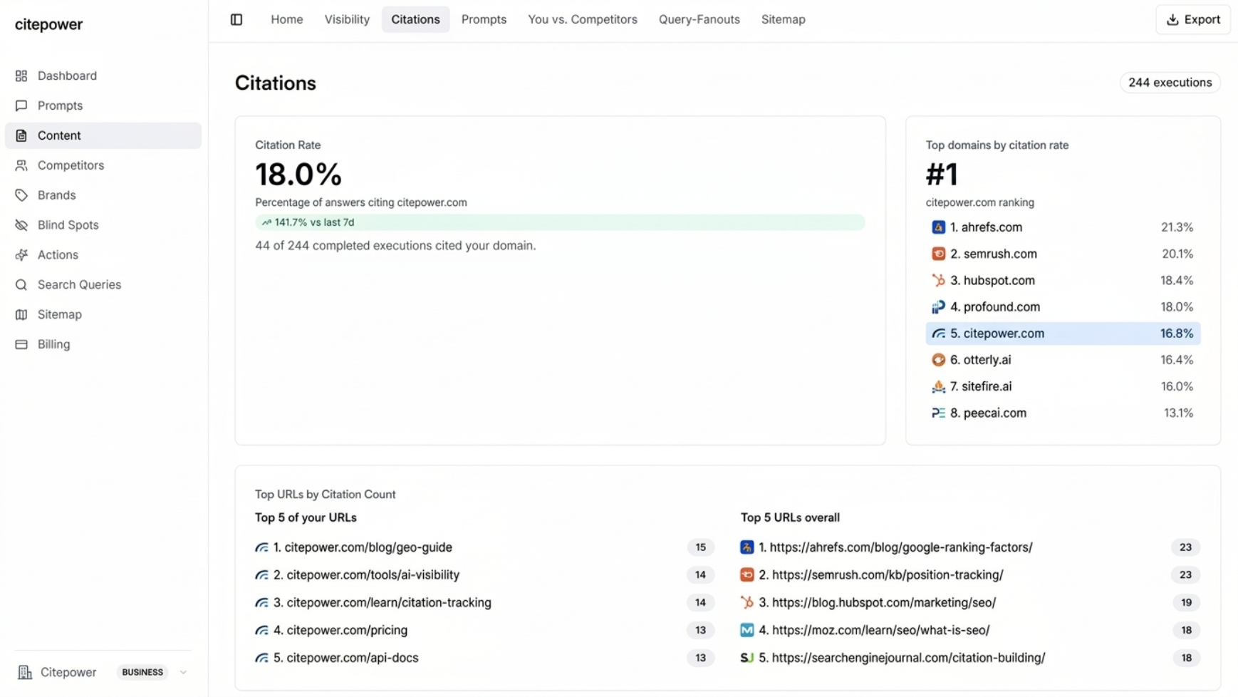Open the Query-Fanouts tab

tap(699, 19)
